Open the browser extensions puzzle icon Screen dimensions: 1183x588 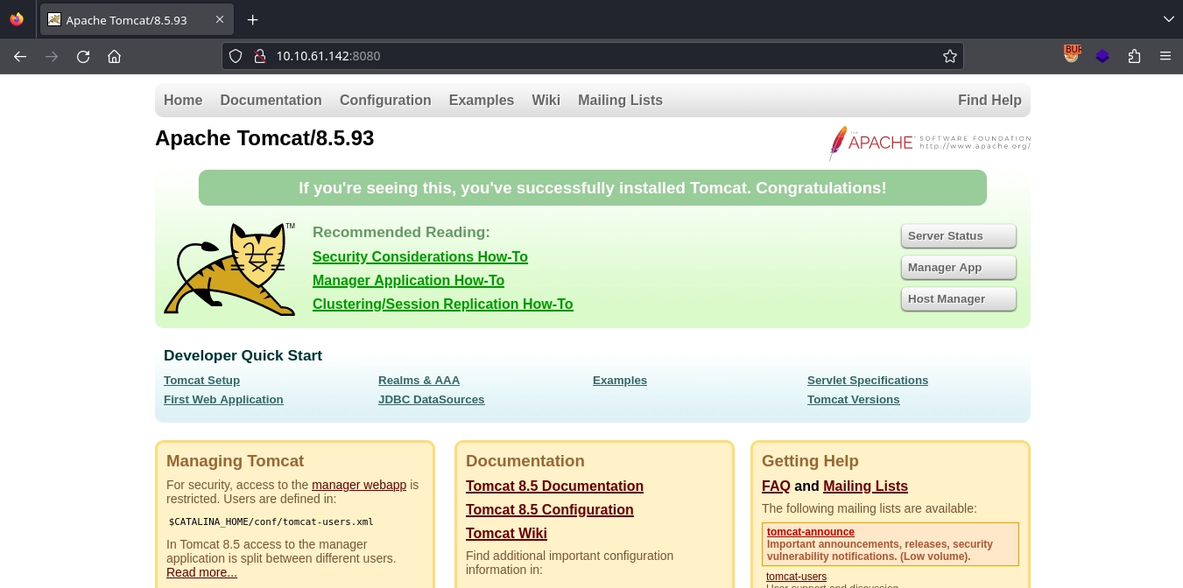coord(1134,56)
